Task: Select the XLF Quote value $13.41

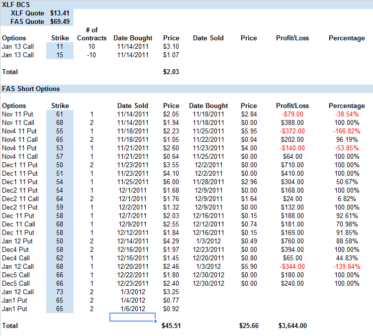Action: click(60, 13)
